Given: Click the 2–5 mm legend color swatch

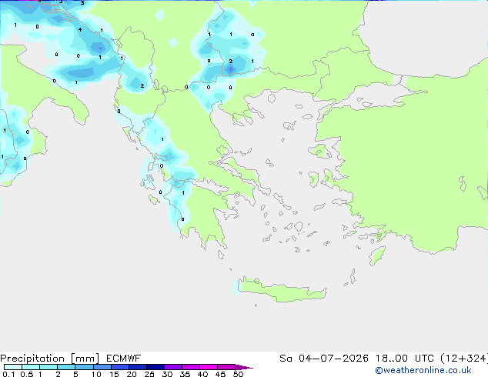Looking at the screenshot, I should coord(66,367).
